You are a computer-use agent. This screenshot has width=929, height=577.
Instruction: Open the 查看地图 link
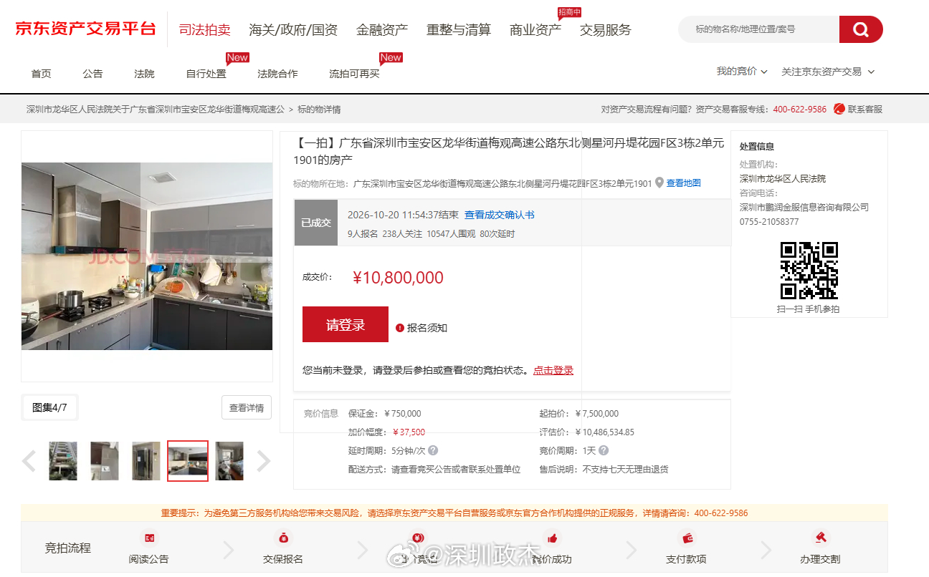coord(684,183)
